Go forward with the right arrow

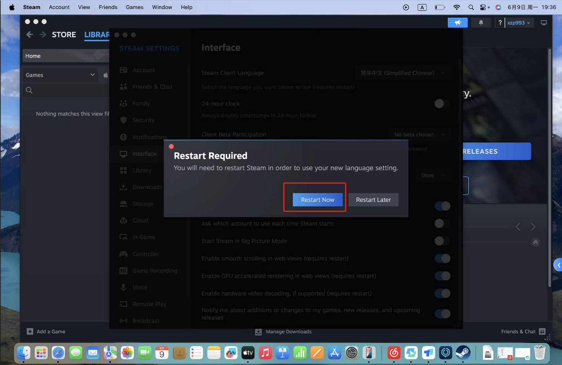[43, 35]
